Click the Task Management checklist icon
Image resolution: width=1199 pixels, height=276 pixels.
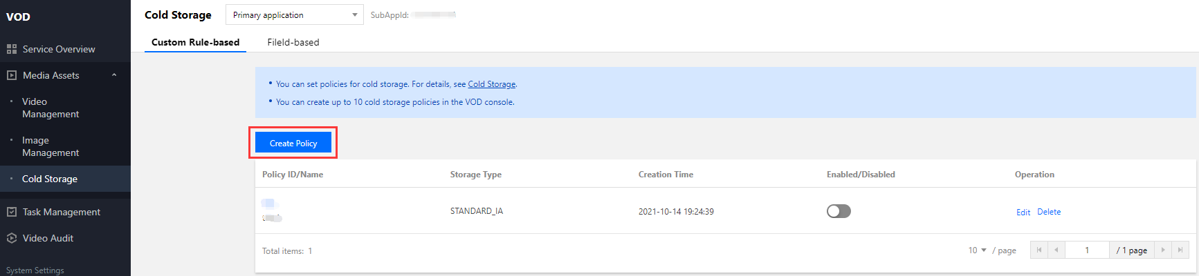[12, 212]
